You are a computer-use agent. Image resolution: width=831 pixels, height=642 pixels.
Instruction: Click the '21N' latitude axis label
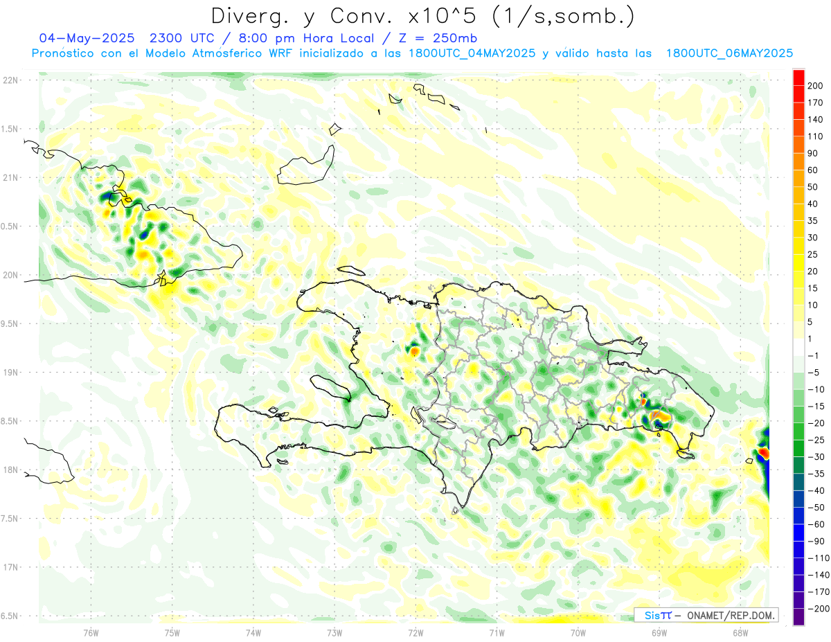pyautogui.click(x=10, y=178)
